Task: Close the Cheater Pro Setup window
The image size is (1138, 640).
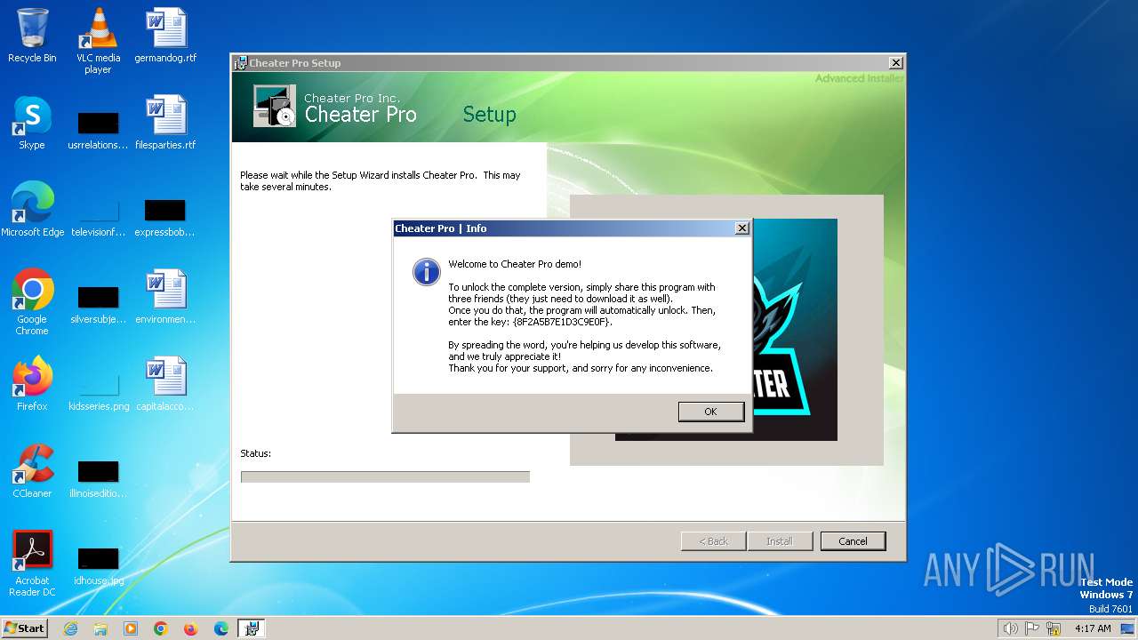Action: pyautogui.click(x=896, y=63)
